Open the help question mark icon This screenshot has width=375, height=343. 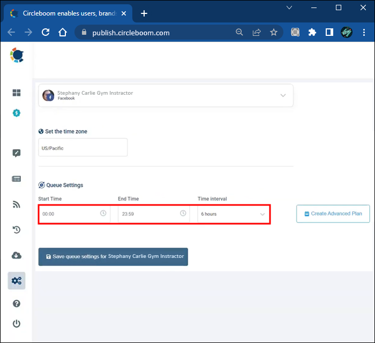[17, 303]
